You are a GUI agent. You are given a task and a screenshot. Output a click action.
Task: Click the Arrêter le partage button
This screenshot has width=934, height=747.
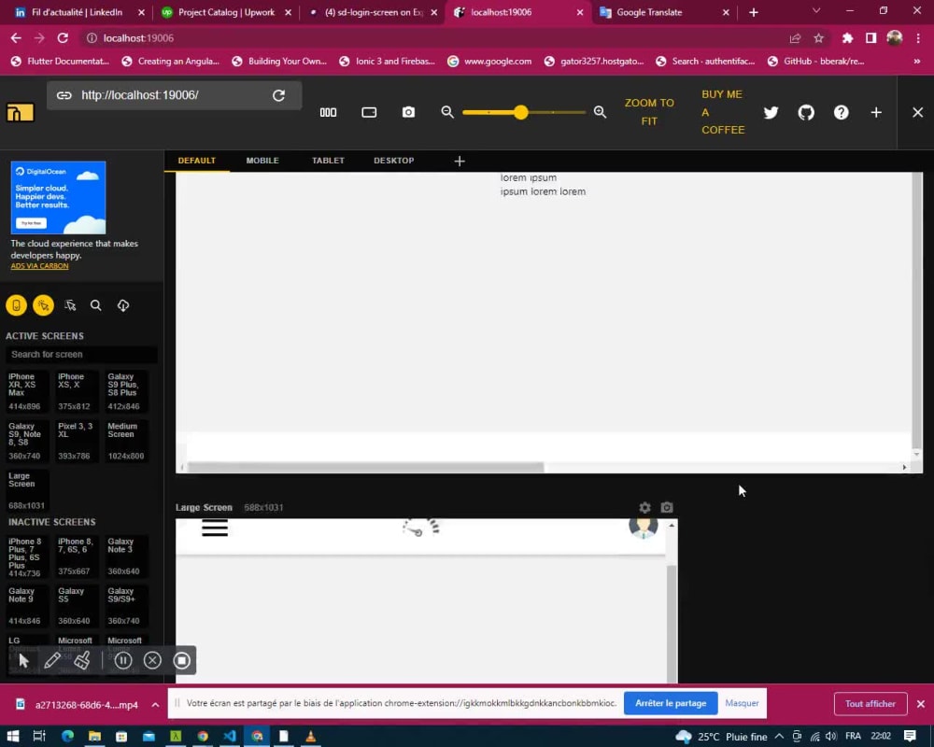(670, 702)
